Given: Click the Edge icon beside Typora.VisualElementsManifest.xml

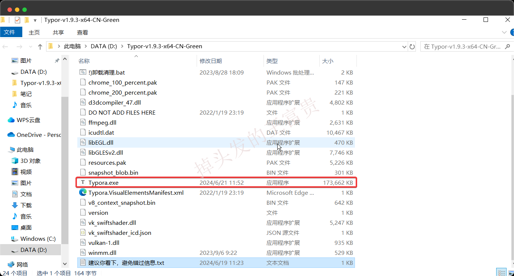Looking at the screenshot, I should click(x=83, y=193).
